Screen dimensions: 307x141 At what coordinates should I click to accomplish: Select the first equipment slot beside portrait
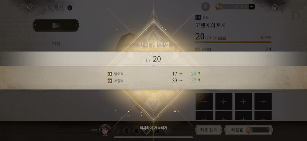(x=116, y=130)
